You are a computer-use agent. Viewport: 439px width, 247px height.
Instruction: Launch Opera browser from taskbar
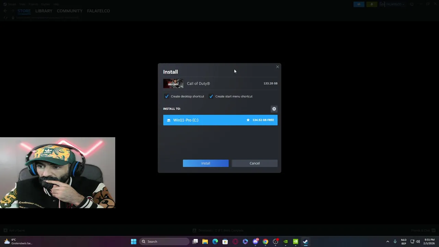(235, 242)
